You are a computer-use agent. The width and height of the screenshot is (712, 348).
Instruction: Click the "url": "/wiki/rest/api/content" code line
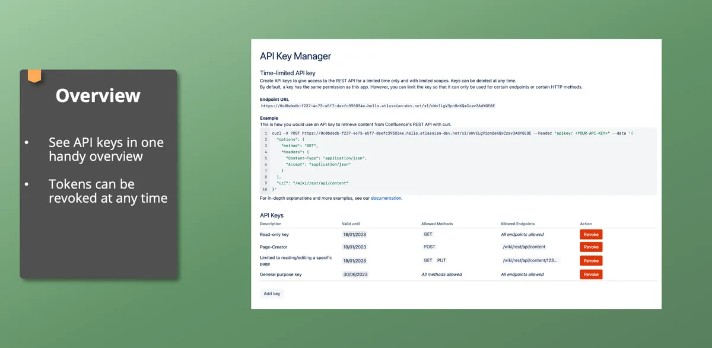pos(313,183)
